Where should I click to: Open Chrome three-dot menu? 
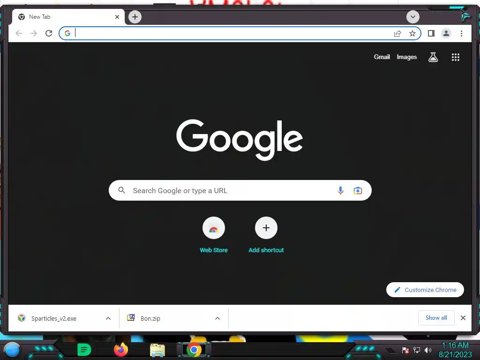461,33
